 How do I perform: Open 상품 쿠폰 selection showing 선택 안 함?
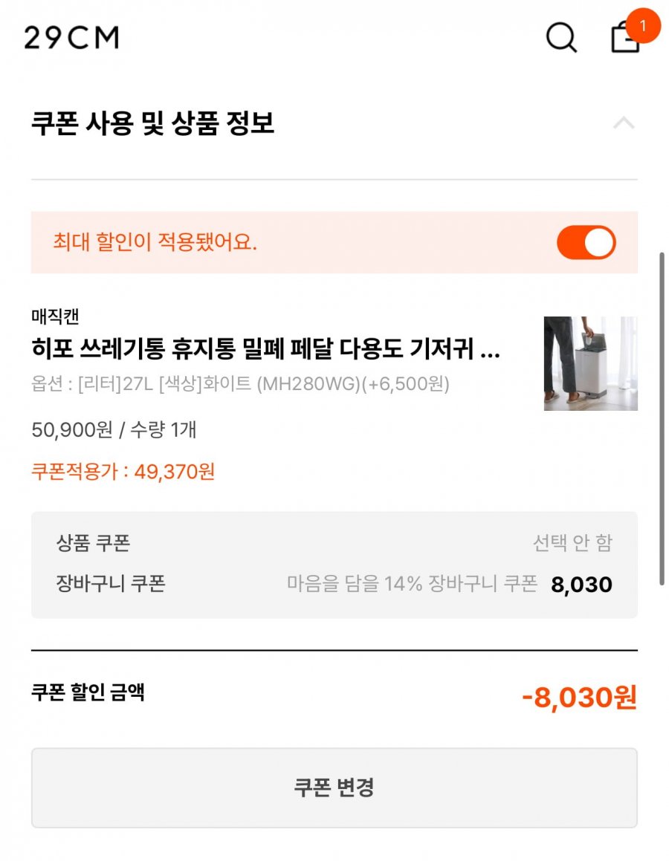572,543
